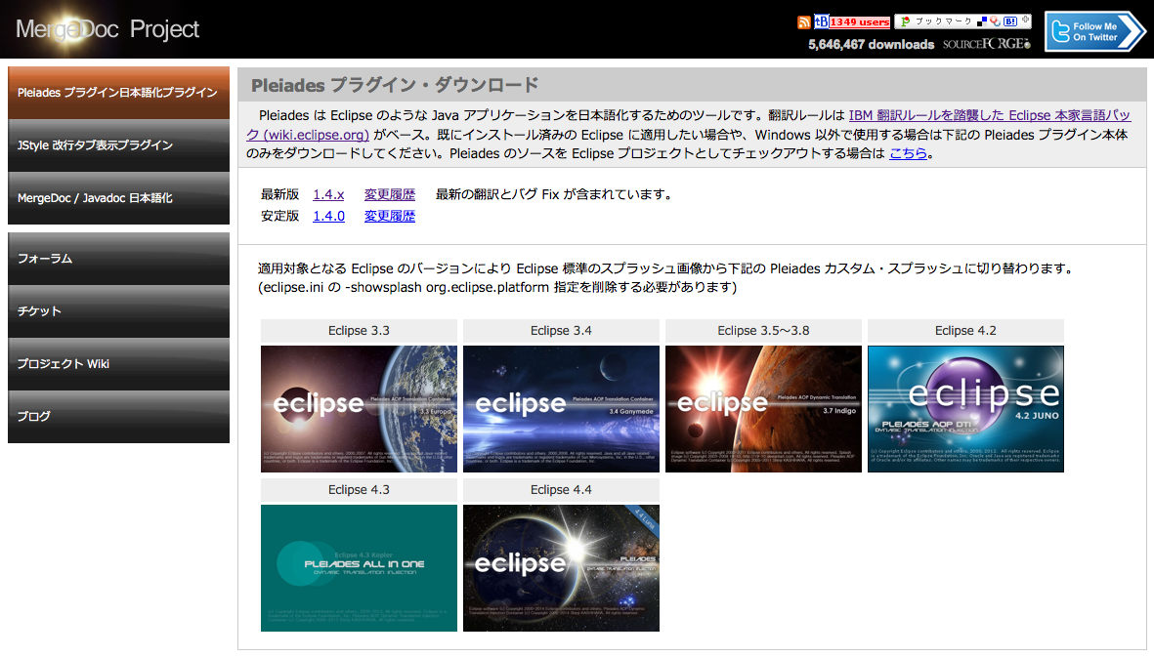Click the Eclipse 3.5~3.8 Indigo splash image
Screen dimensions: 1154x657
click(763, 409)
